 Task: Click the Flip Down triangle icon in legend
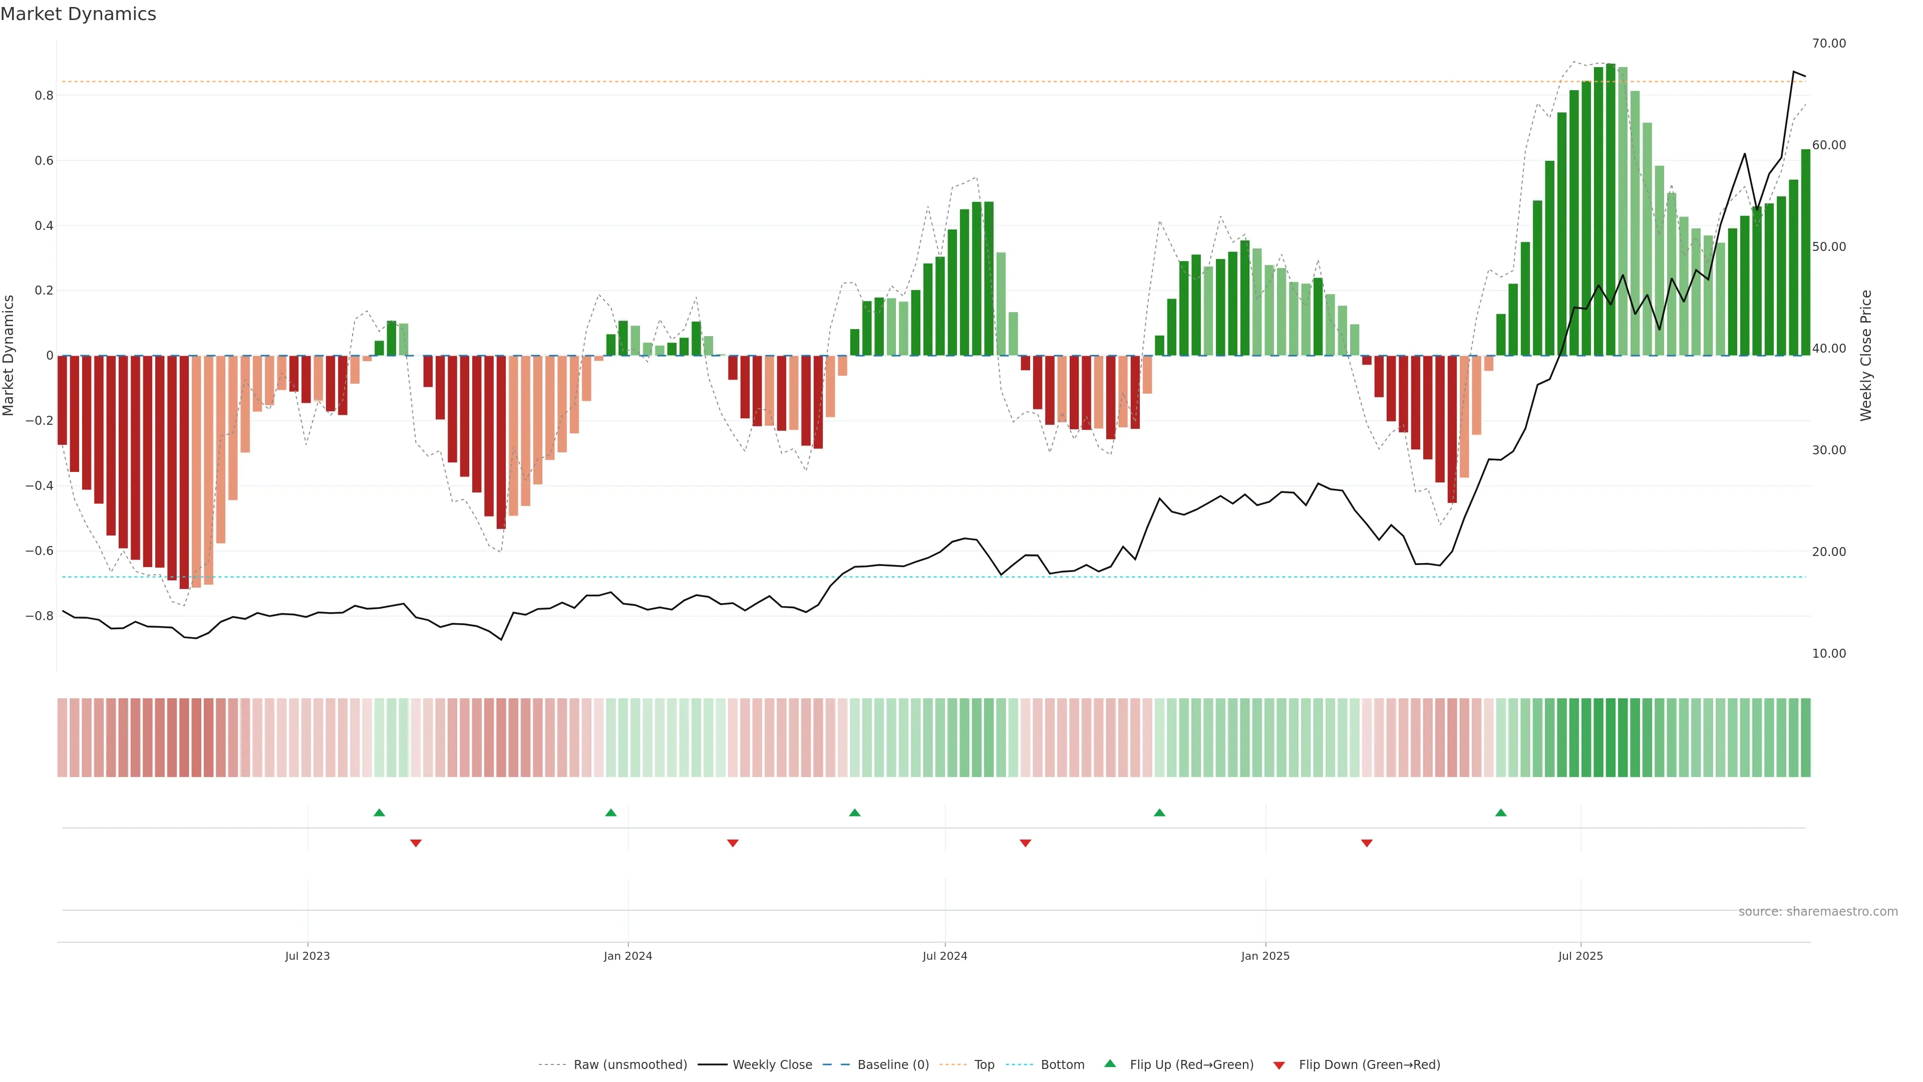1279,1065
